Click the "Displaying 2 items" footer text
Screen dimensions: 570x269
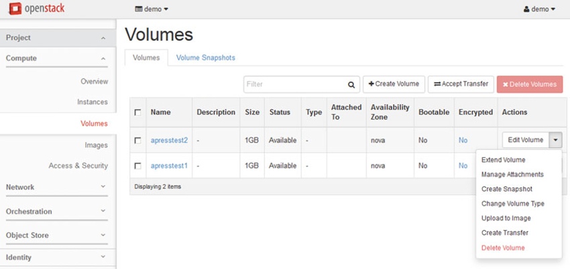coord(158,187)
